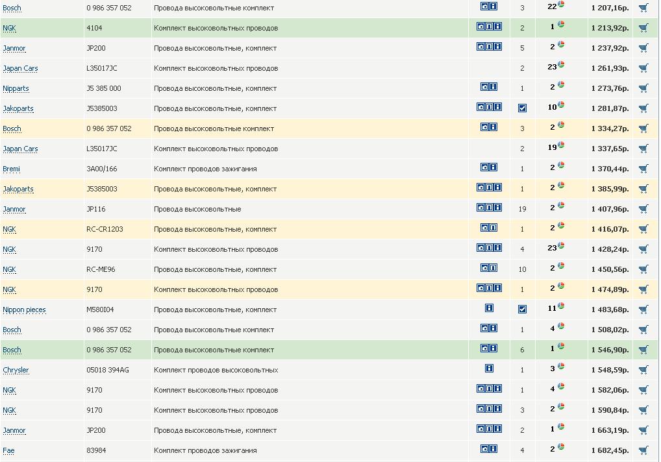Click info icon in Chrysler 05018 394AG row
Screen dimensions: 661x462
pyautogui.click(x=489, y=368)
